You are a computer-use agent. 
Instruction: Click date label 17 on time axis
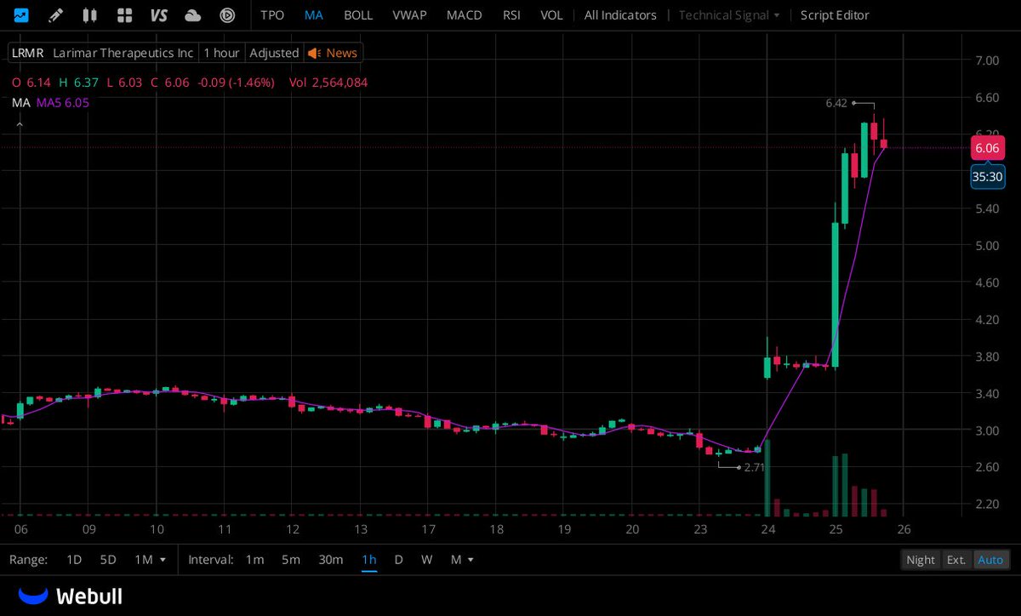[x=428, y=529]
